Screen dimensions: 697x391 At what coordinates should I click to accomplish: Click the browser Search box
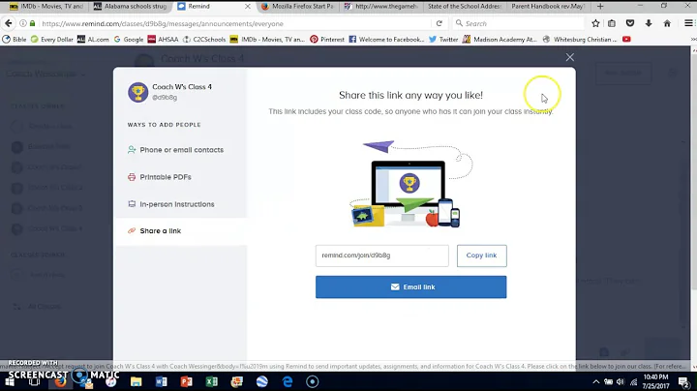[518, 23]
